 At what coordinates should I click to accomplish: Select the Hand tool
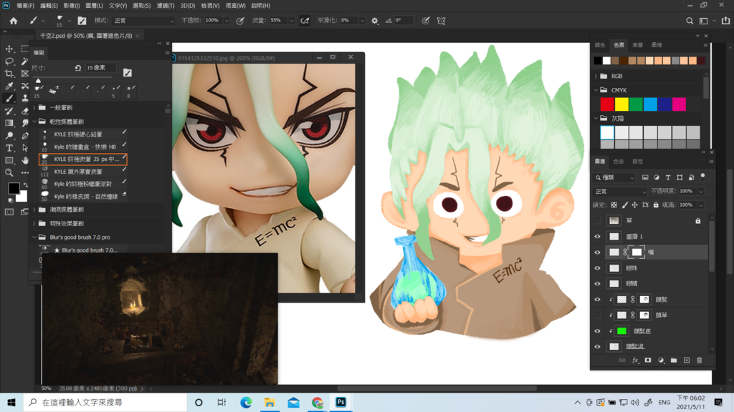(25, 160)
